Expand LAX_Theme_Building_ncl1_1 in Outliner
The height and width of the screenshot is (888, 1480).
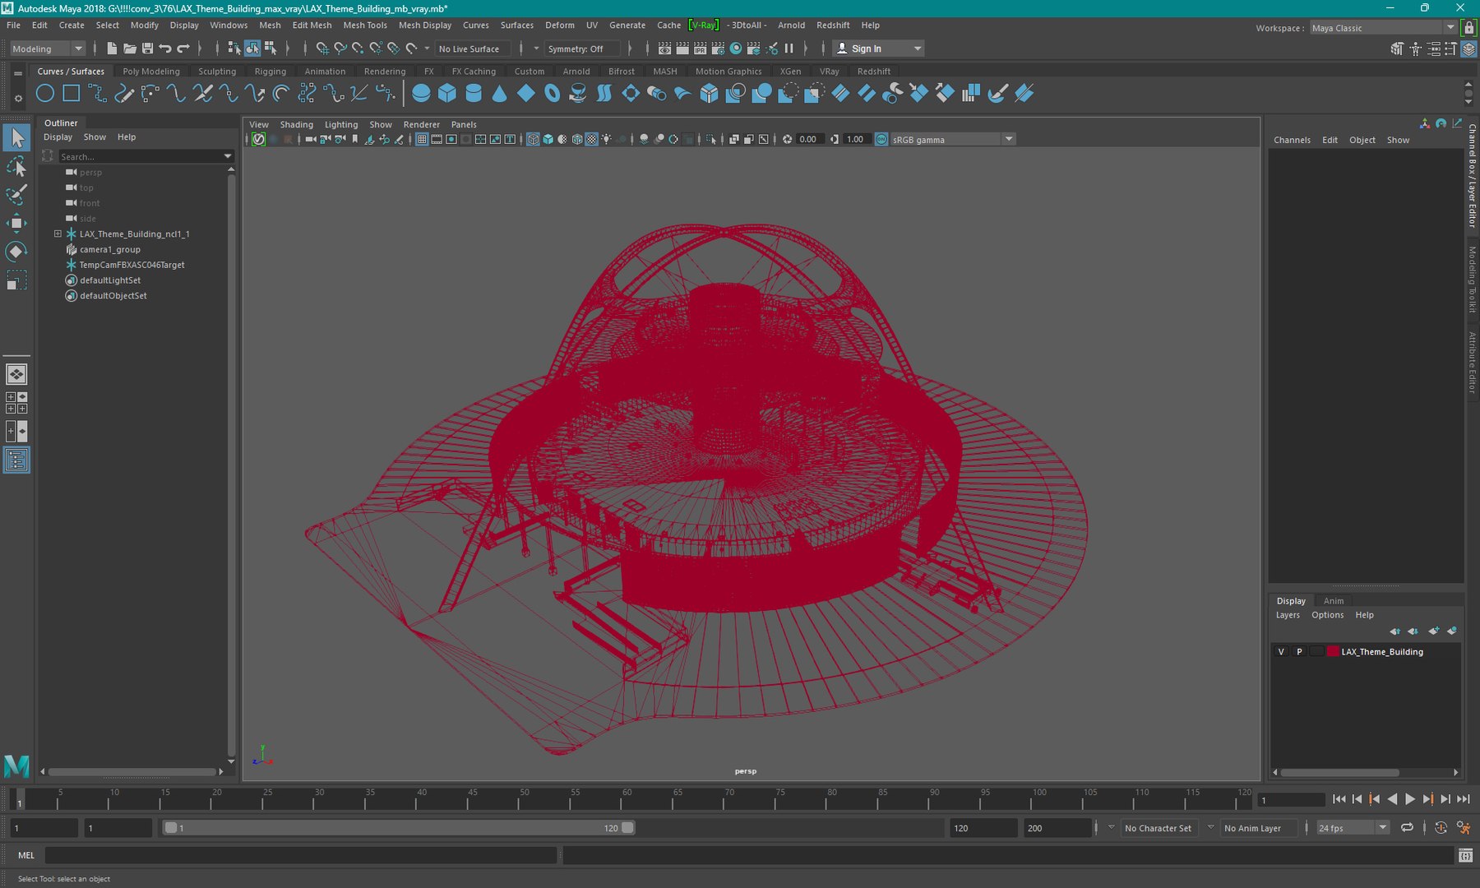pyautogui.click(x=58, y=234)
